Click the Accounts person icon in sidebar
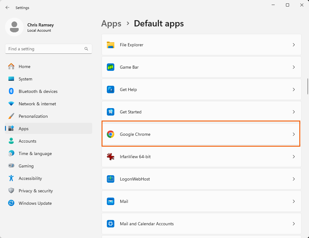 pyautogui.click(x=11, y=141)
